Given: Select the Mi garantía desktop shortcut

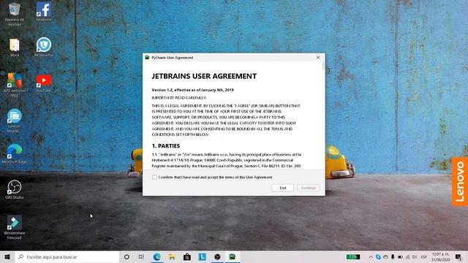Looking at the screenshot, I should [44, 47].
